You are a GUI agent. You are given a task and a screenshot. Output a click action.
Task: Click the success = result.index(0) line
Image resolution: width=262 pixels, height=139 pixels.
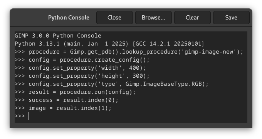[66, 100]
